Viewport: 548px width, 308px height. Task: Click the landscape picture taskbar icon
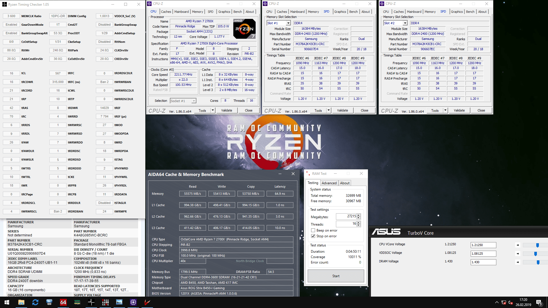tap(119, 302)
